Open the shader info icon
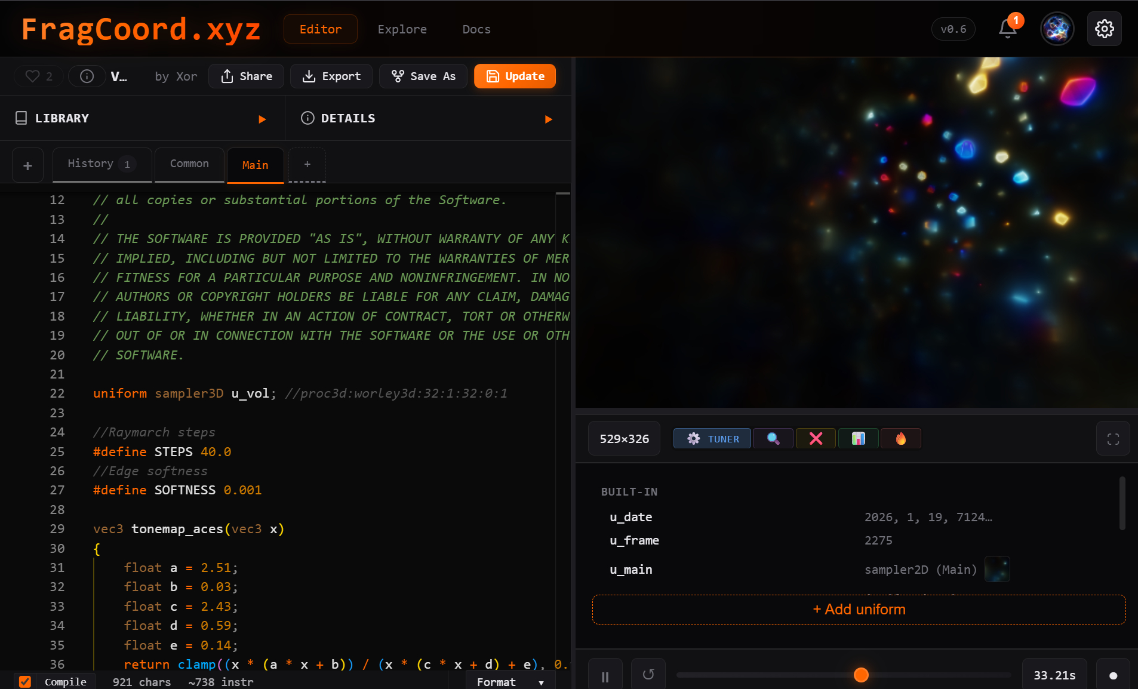The image size is (1138, 689). point(87,76)
